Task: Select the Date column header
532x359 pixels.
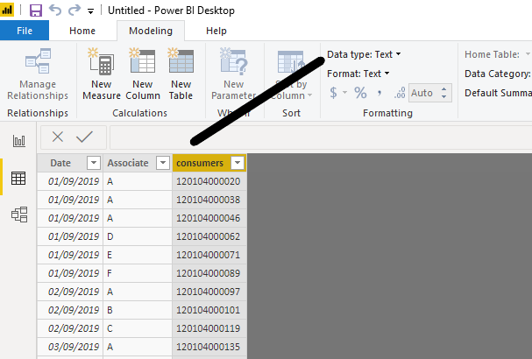Action: [x=60, y=163]
